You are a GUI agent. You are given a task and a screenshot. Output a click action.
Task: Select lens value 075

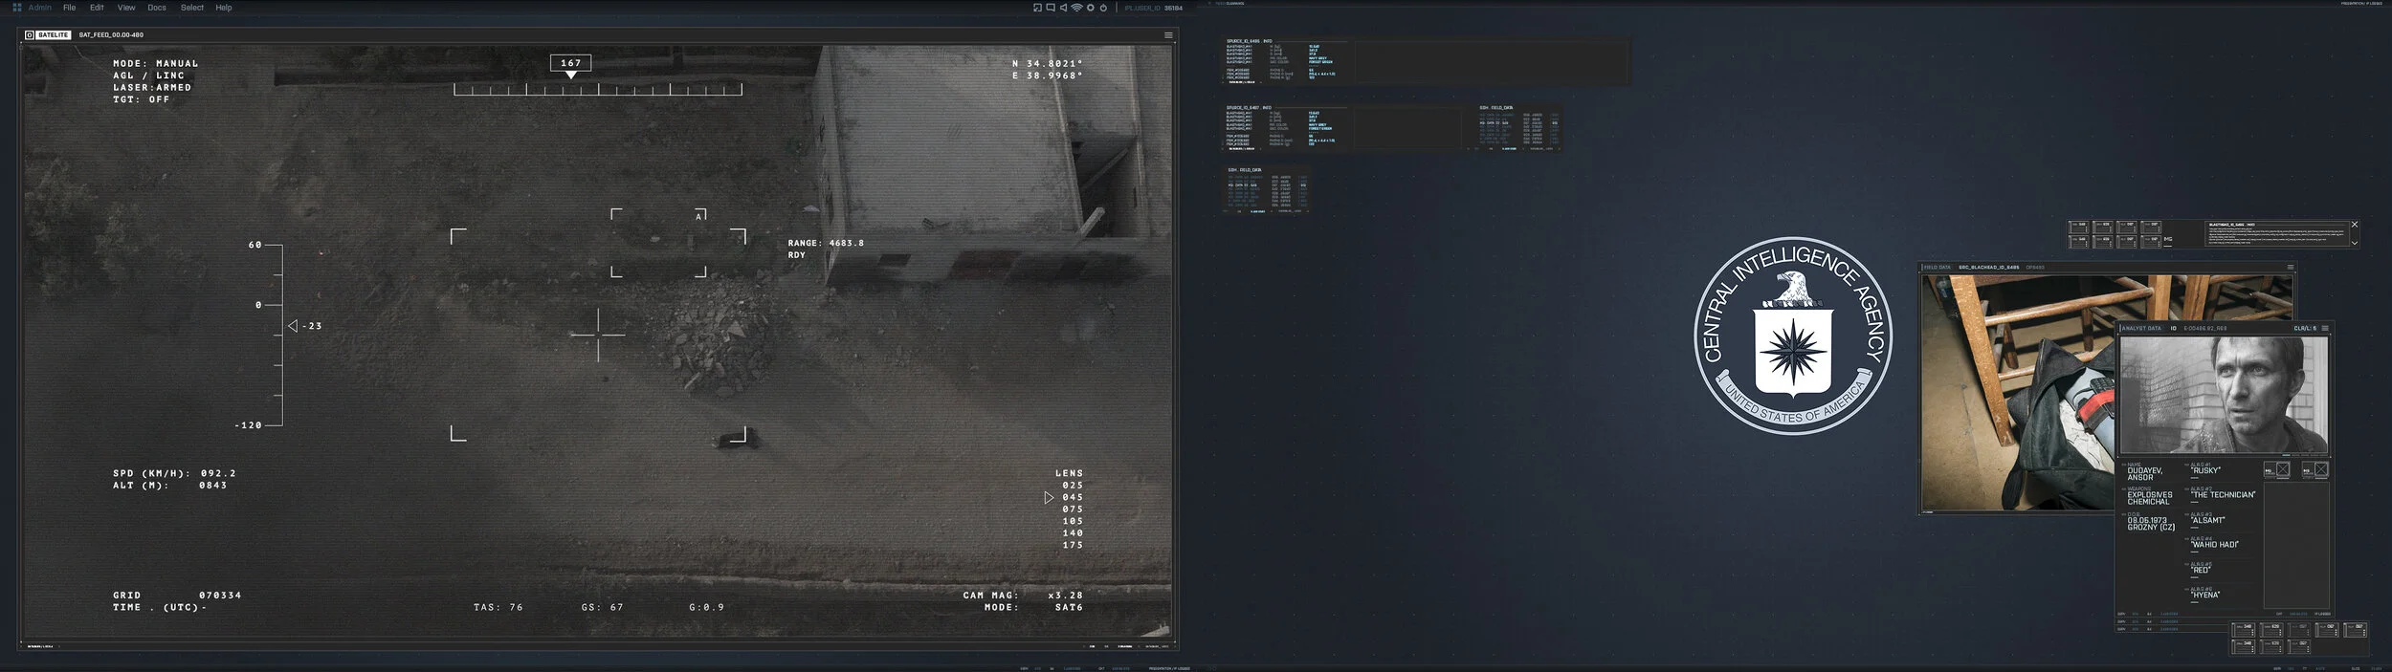(1073, 509)
